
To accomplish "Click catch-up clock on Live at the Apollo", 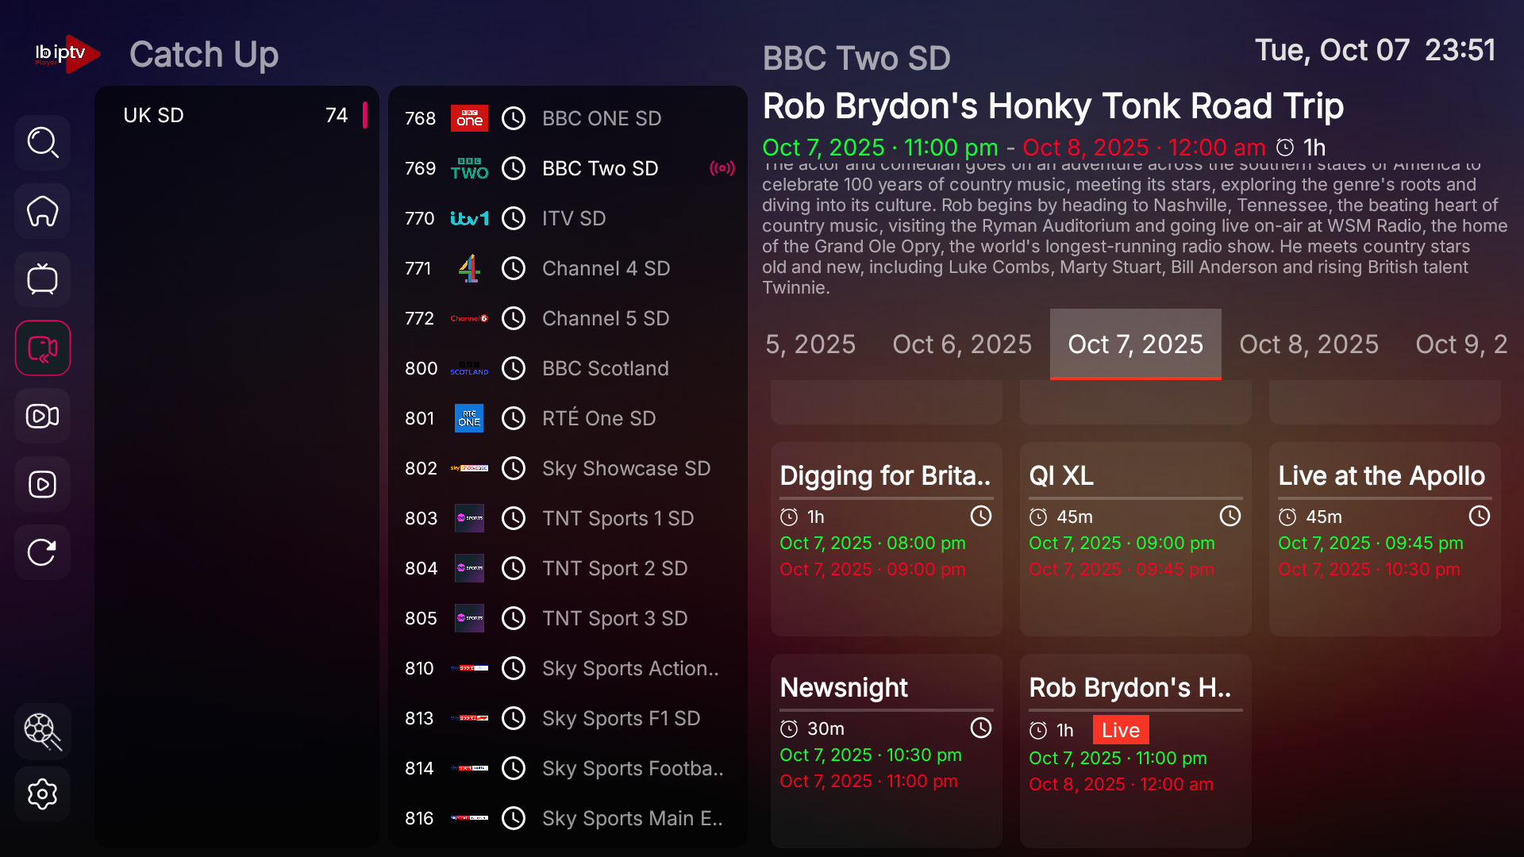I will point(1479,517).
